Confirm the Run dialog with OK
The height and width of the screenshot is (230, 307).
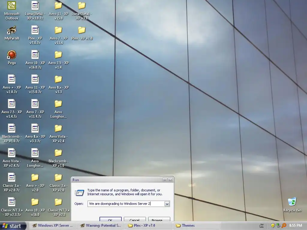110,219
